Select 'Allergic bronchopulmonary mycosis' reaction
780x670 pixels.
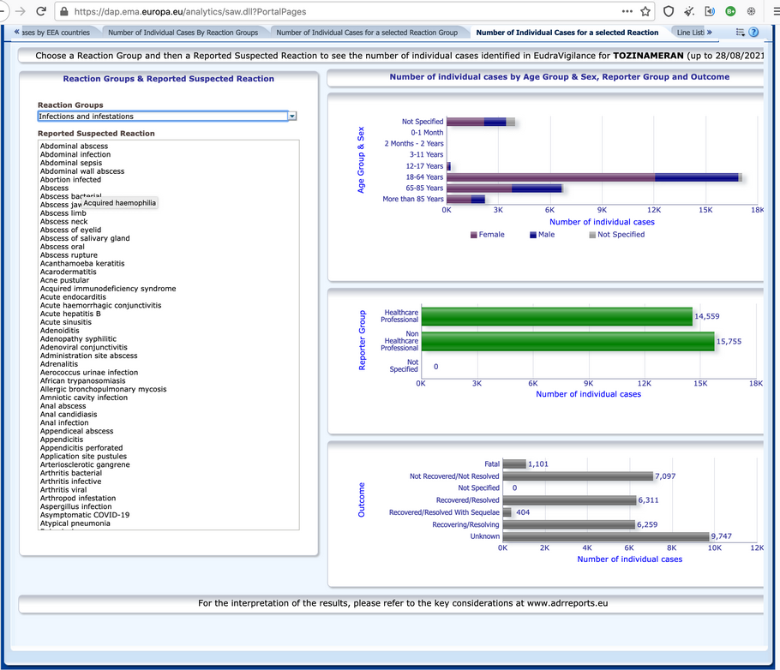click(104, 389)
